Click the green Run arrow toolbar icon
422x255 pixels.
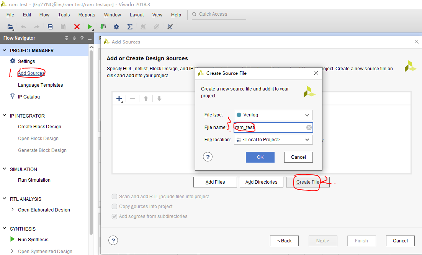(90, 27)
